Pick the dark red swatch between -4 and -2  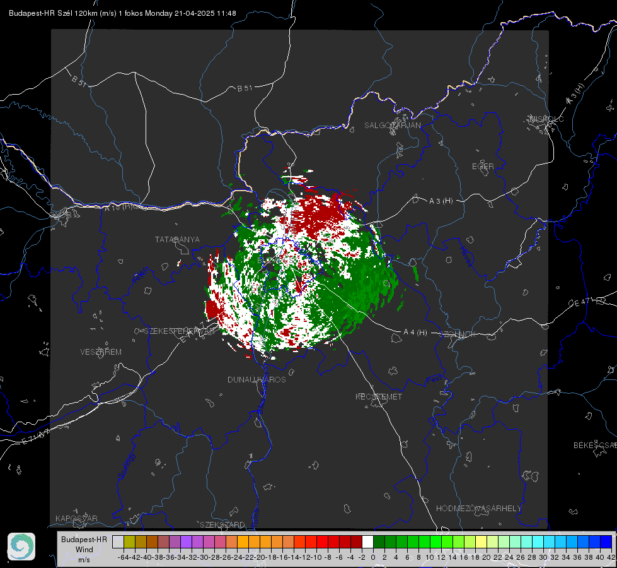pos(357,541)
